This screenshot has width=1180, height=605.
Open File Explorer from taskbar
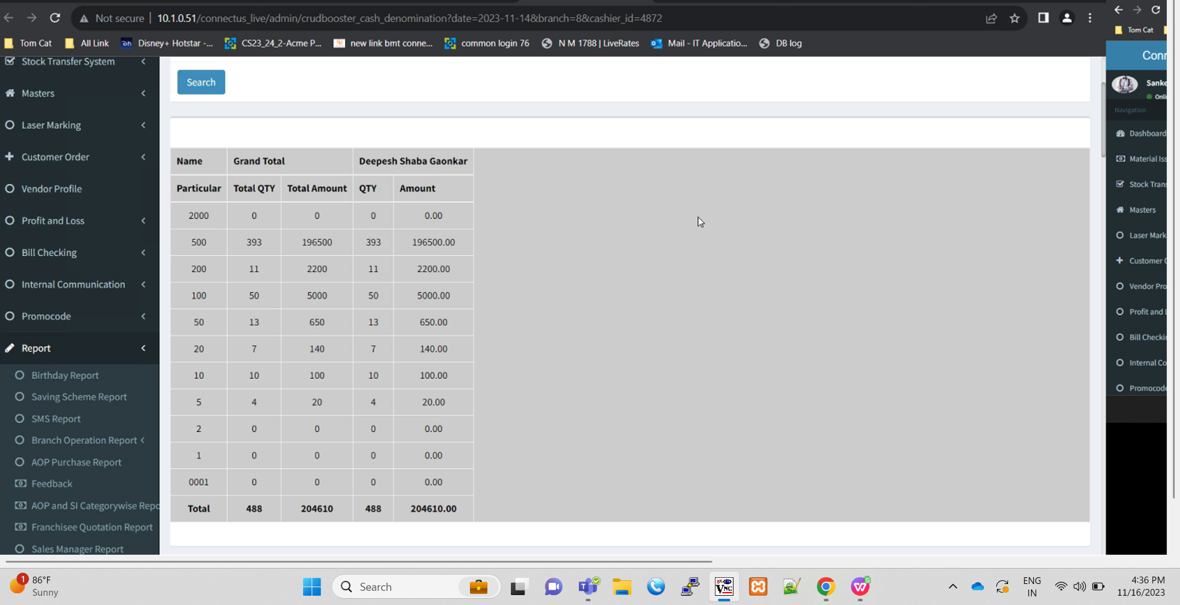622,586
